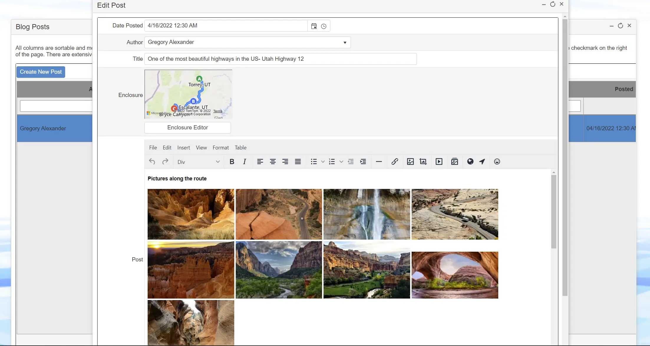Expand bullet list style options
The height and width of the screenshot is (346, 650).
[x=323, y=162]
